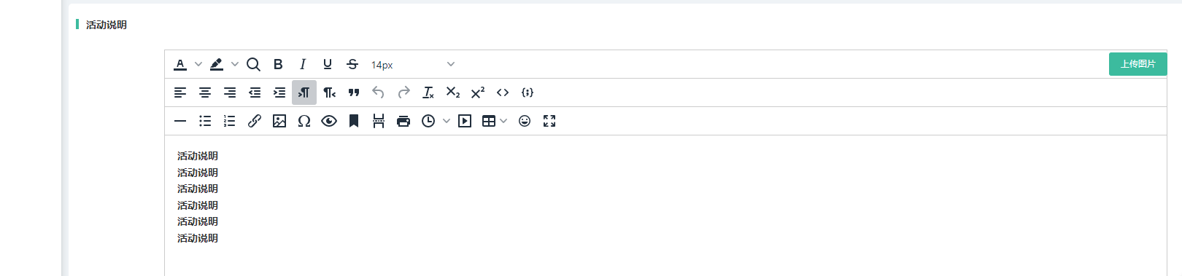Expand the highlight color dropdown arrow
This screenshot has height=276, width=1182.
click(235, 64)
